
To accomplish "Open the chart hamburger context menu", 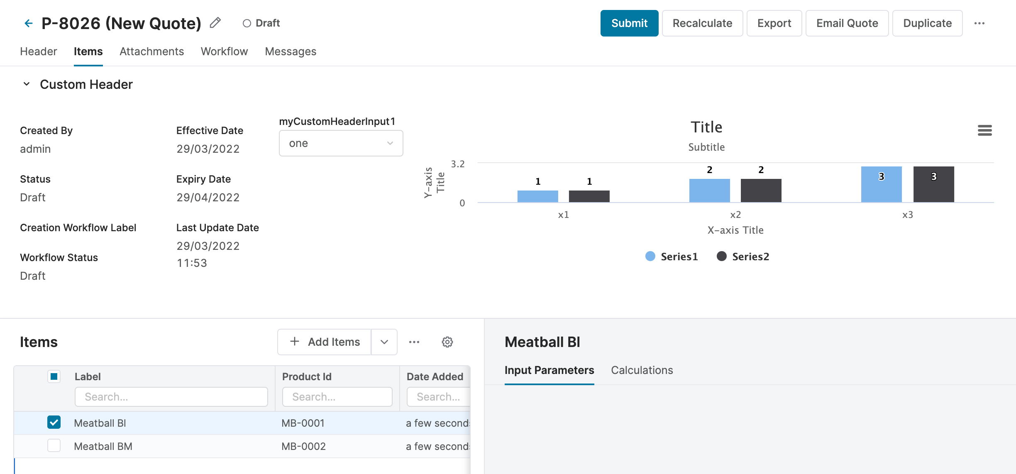I will 984,130.
